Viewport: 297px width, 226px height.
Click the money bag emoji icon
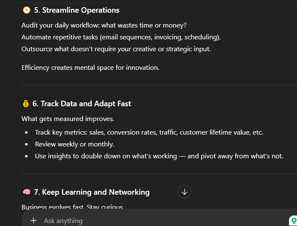coord(26,104)
